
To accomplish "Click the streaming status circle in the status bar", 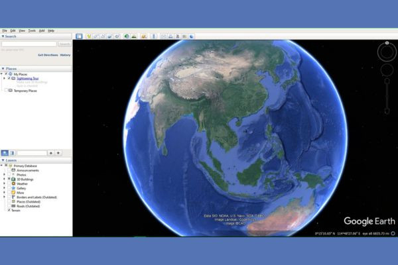I will (x=393, y=233).
